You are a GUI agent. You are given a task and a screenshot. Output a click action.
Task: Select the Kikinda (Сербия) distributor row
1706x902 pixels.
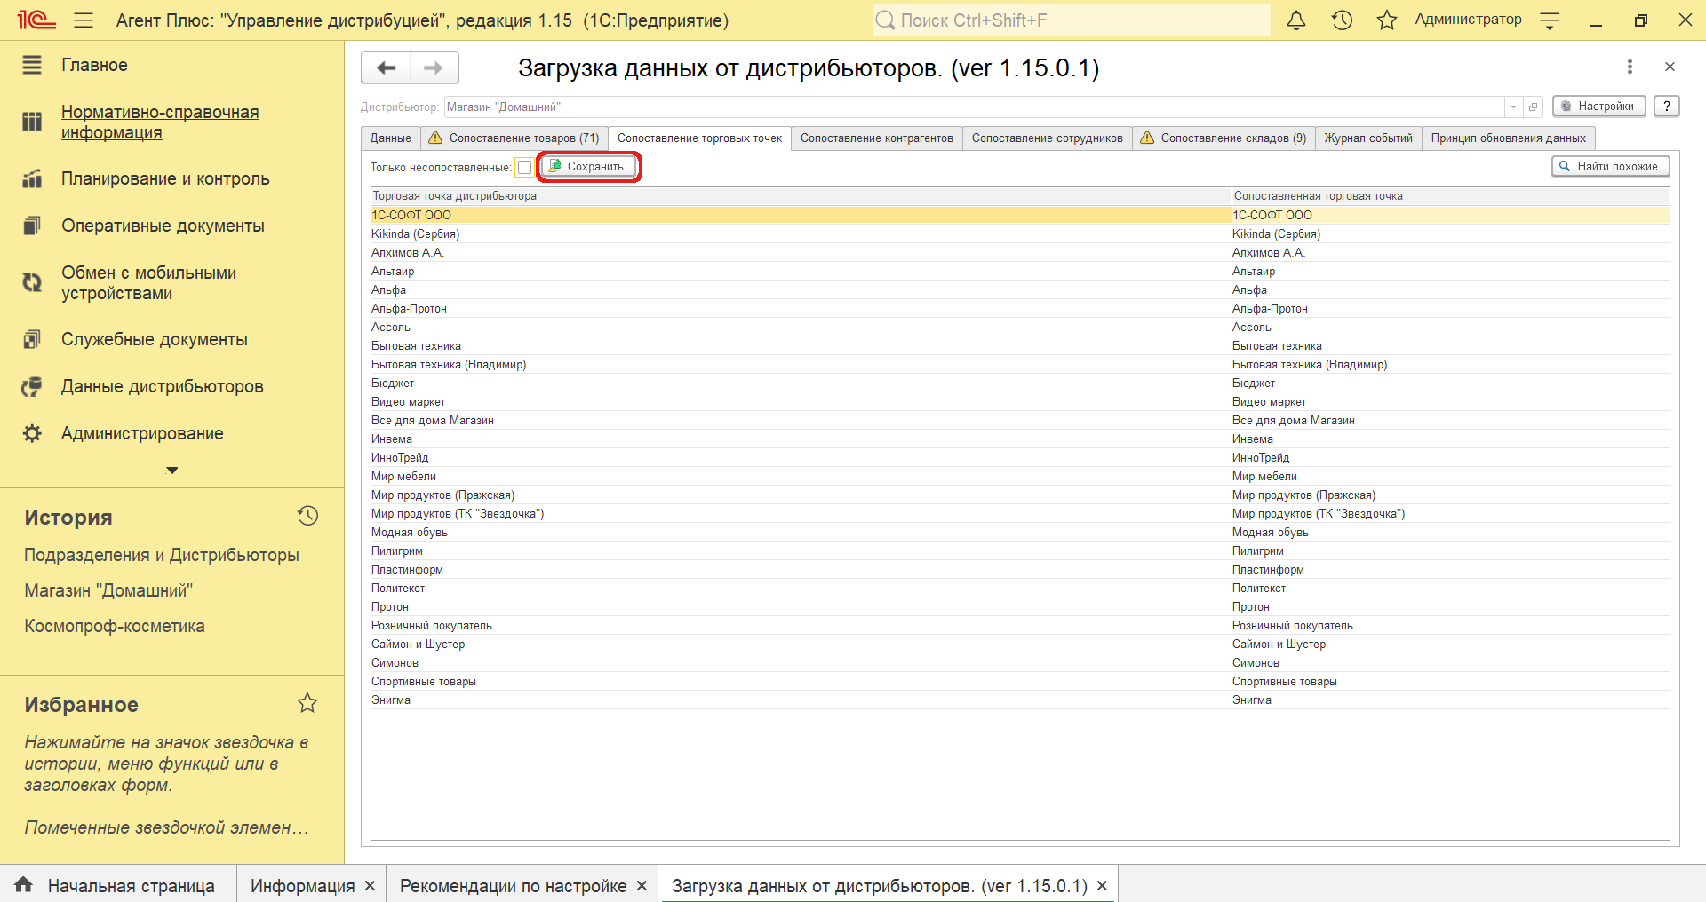[x=801, y=233]
